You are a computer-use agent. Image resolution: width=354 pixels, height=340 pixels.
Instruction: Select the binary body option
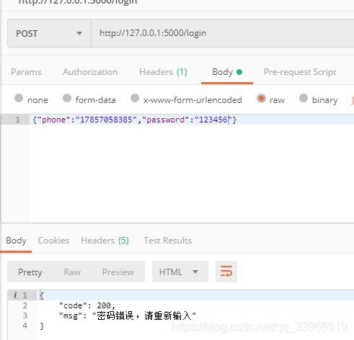click(x=319, y=99)
